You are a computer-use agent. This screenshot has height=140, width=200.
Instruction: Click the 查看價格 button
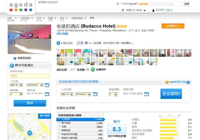coord(171,94)
